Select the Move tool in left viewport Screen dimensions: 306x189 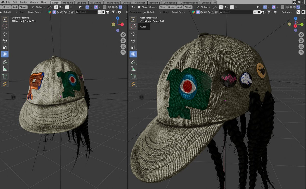tap(5, 34)
